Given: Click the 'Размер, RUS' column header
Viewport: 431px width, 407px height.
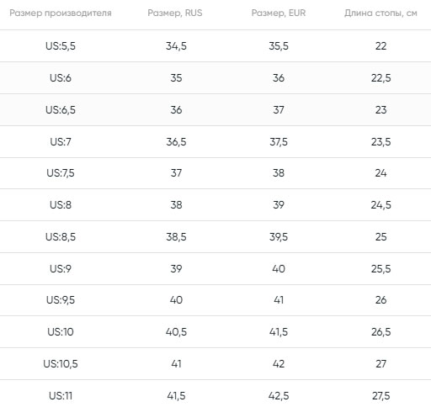Looking at the screenshot, I should (175, 13).
